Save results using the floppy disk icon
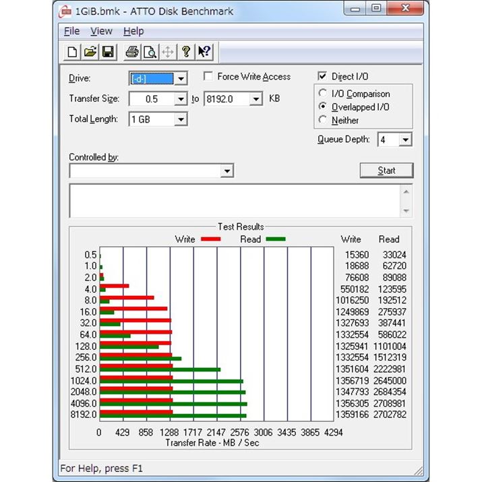 [108, 52]
